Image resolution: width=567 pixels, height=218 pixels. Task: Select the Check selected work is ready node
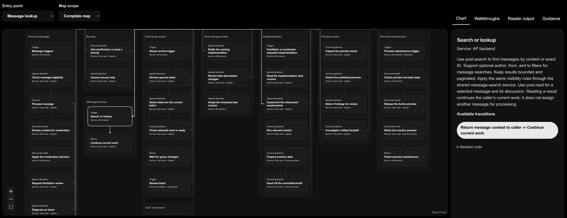pyautogui.click(x=169, y=130)
